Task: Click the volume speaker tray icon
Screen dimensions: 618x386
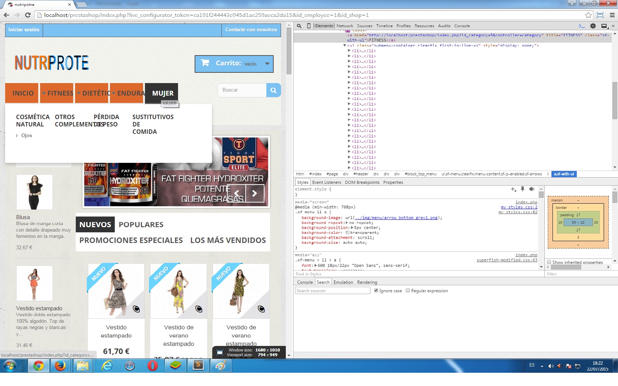Action: pyautogui.click(x=551, y=366)
